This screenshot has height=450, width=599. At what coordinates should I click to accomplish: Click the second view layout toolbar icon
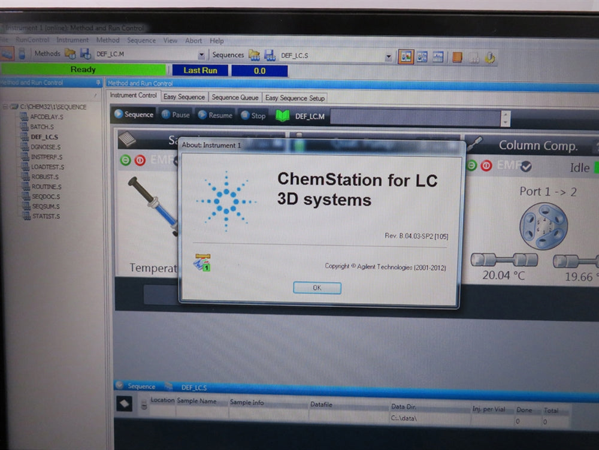(422, 57)
